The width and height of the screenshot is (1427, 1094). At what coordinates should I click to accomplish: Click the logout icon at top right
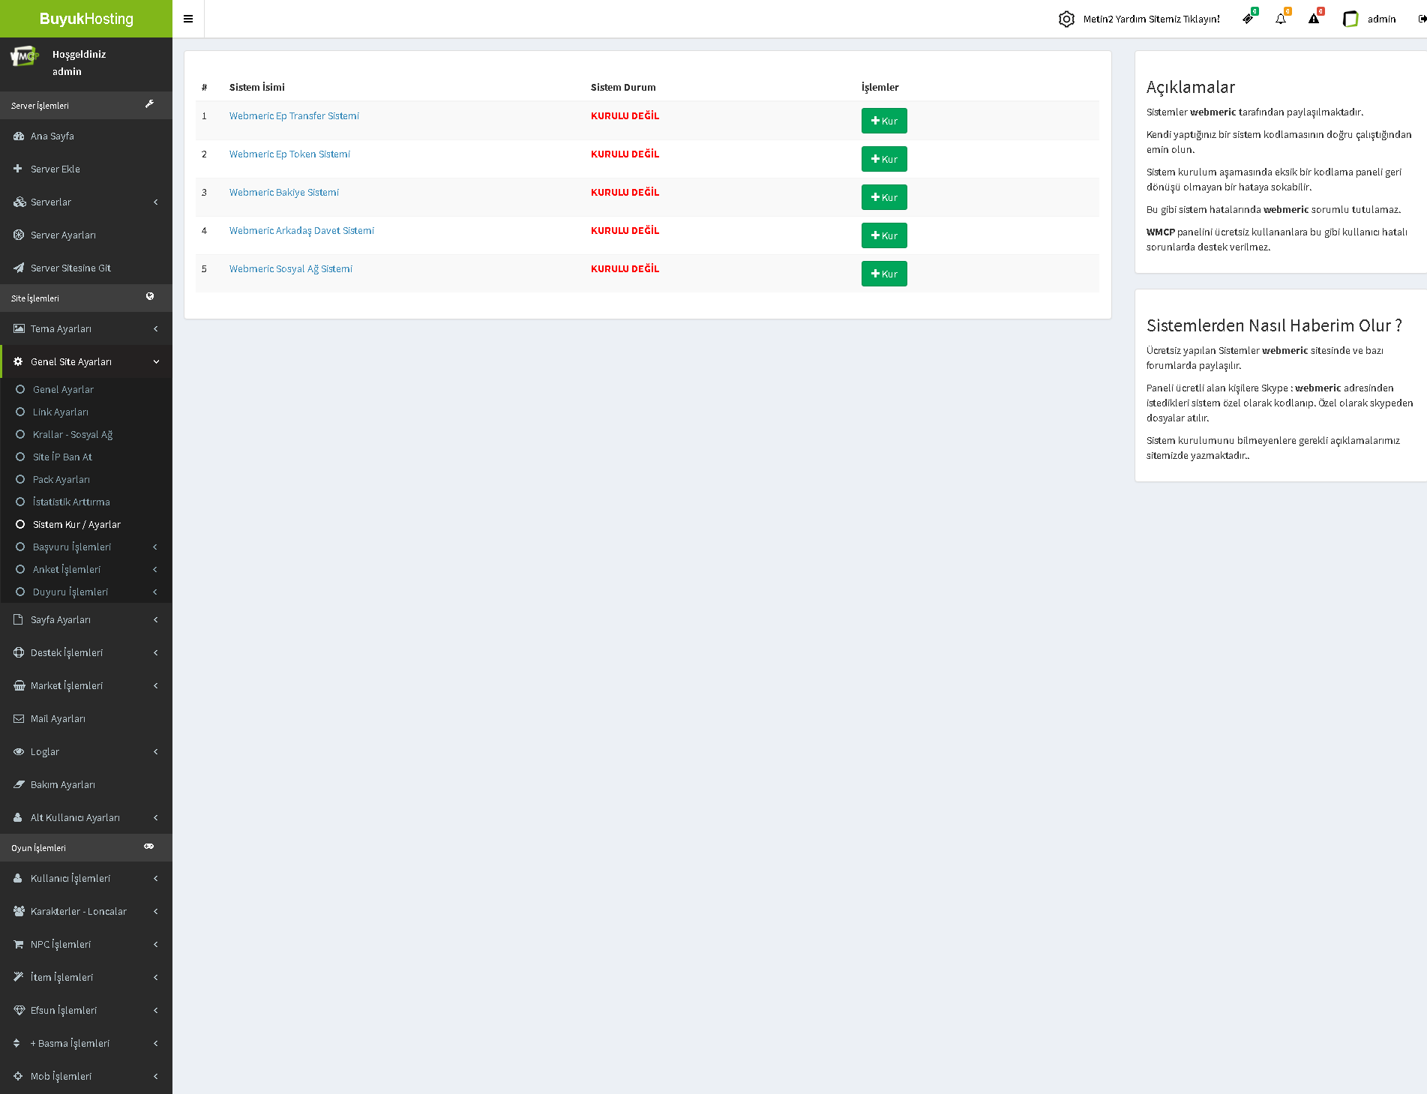coord(1421,19)
